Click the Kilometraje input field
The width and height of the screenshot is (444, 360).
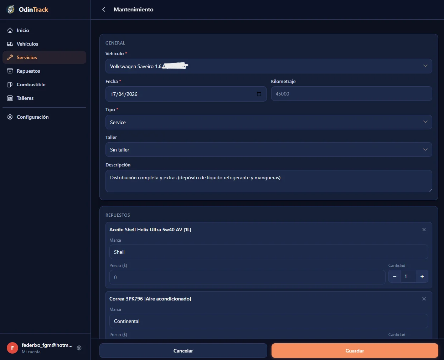point(351,94)
